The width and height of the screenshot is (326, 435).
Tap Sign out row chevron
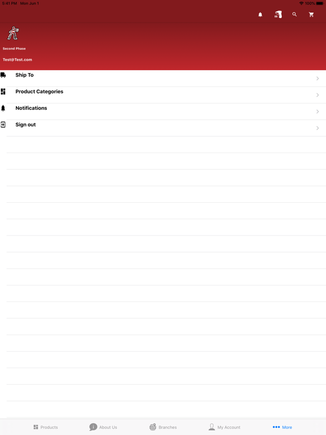pos(318,128)
